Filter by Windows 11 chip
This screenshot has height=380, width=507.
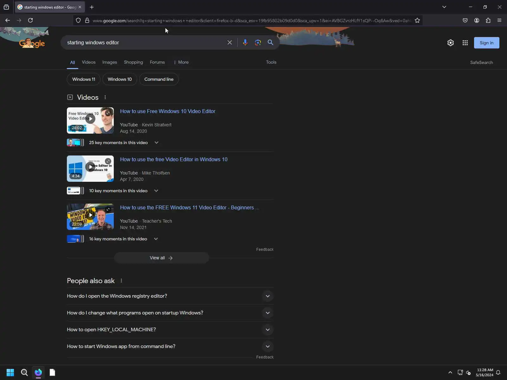tap(84, 79)
